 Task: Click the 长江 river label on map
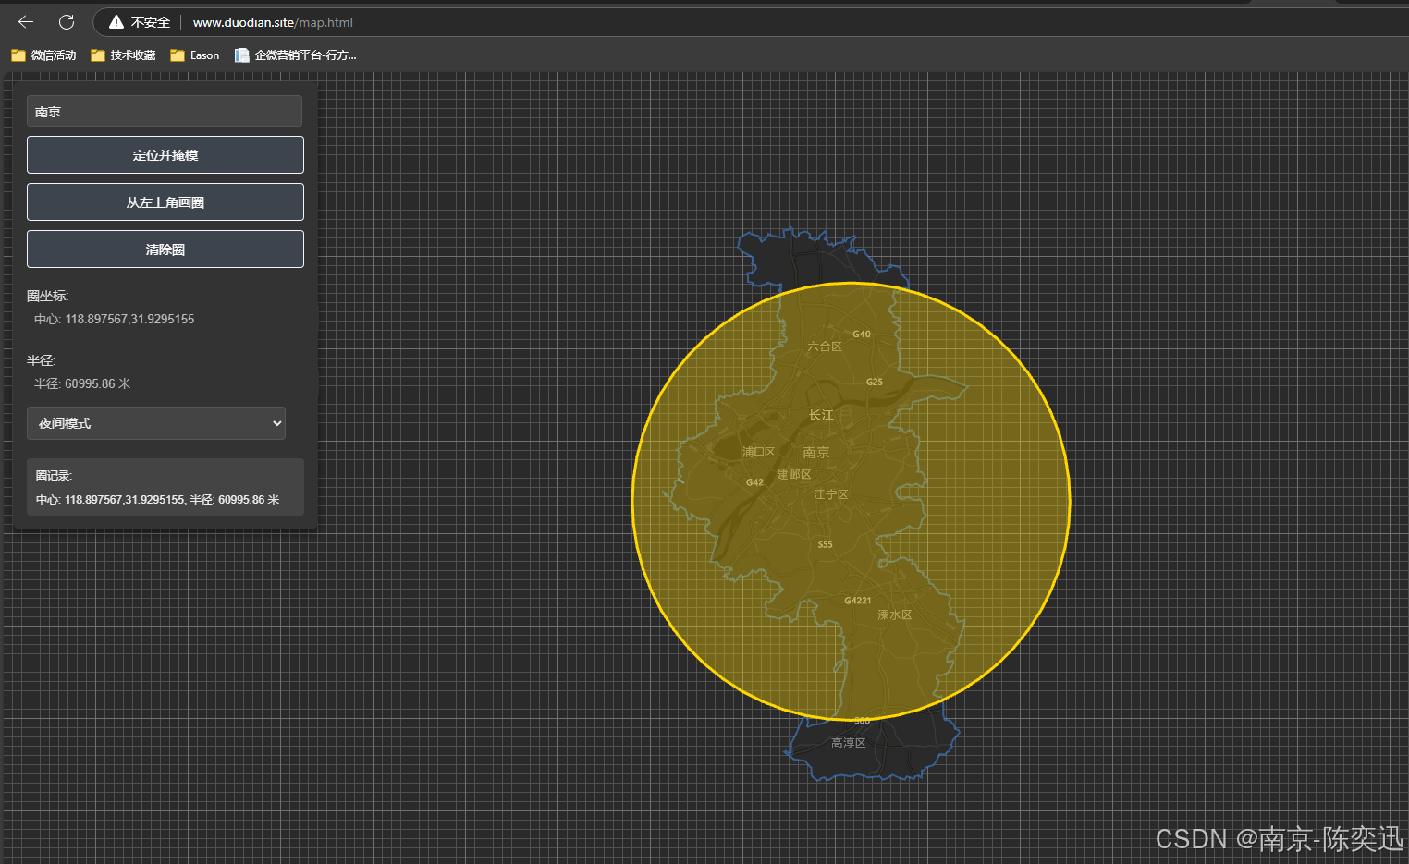point(821,415)
